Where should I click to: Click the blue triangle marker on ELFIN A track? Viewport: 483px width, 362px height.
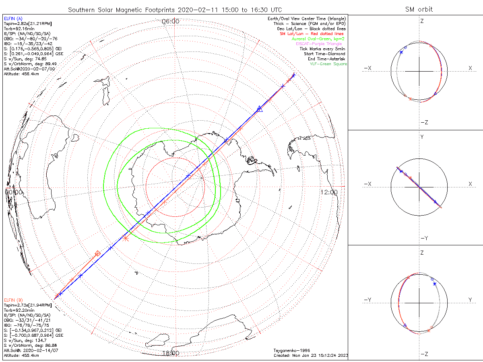tap(260, 109)
